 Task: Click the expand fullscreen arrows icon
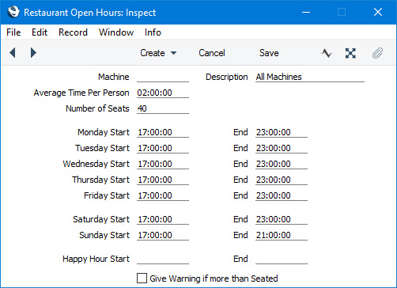tap(350, 53)
